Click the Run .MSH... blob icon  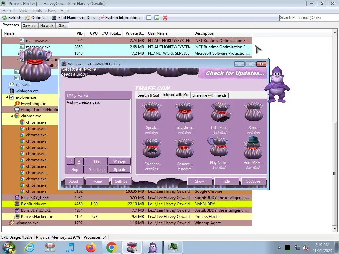click(x=253, y=148)
